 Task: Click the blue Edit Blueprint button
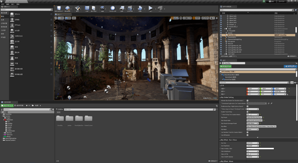coord(289,66)
